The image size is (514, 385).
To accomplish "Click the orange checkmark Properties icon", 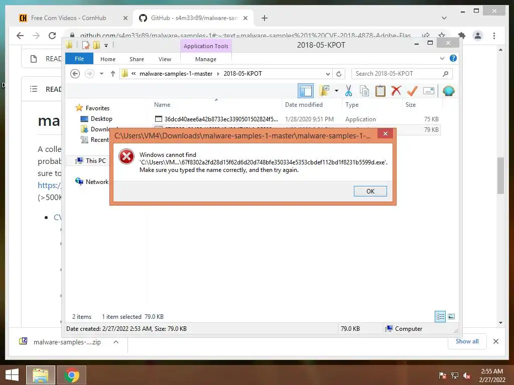I will [x=412, y=91].
